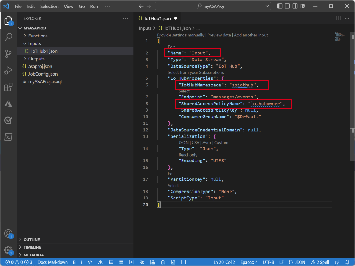Click the numbered list status bar icon
Viewport: 355px width, 266px height.
(111, 262)
